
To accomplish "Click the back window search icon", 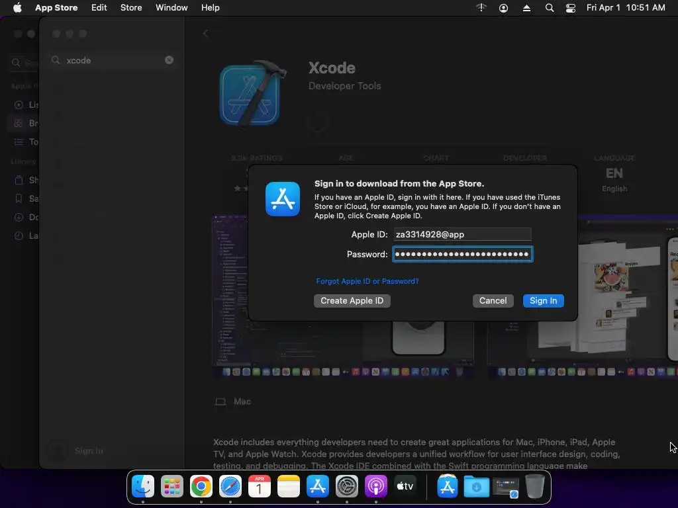I will click(16, 63).
